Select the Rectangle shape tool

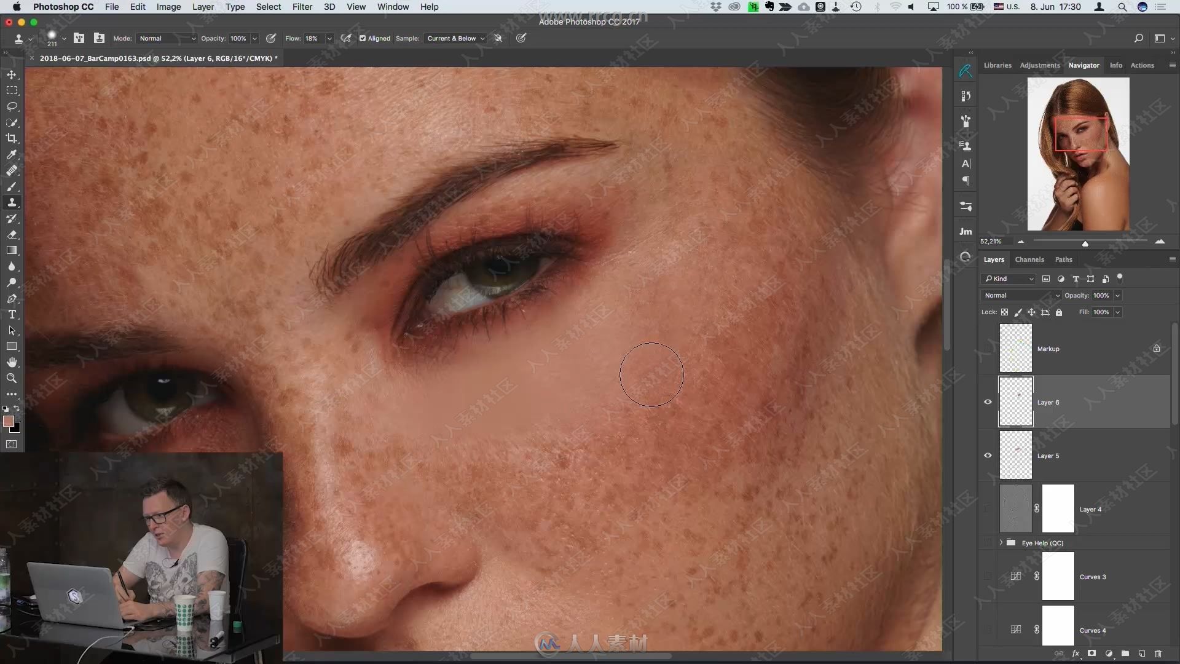[x=12, y=346]
